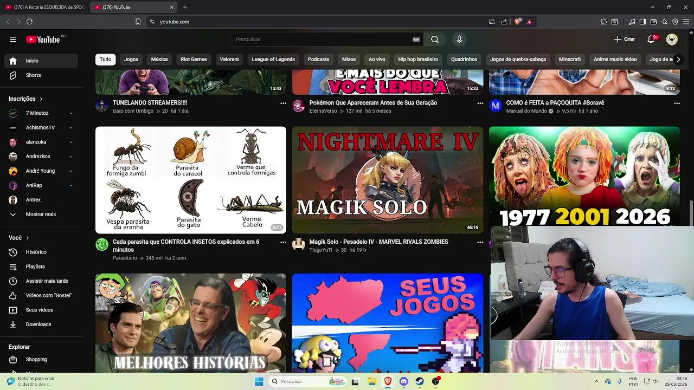This screenshot has width=694, height=390.
Task: Select the Música filter chip
Action: 159,59
